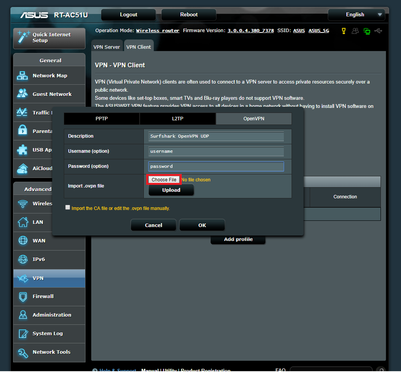The image size is (401, 372).
Task: Click the Description input field
Action: (216, 136)
